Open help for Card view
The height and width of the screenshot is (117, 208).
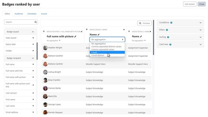pyautogui.click(x=170, y=45)
